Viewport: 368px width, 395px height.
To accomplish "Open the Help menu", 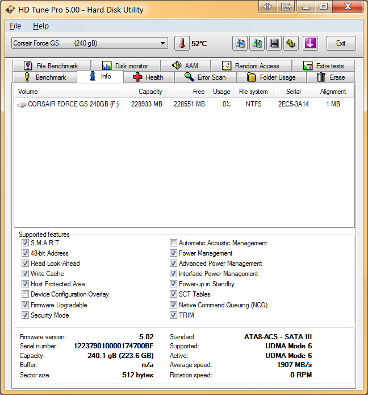I will tap(41, 26).
